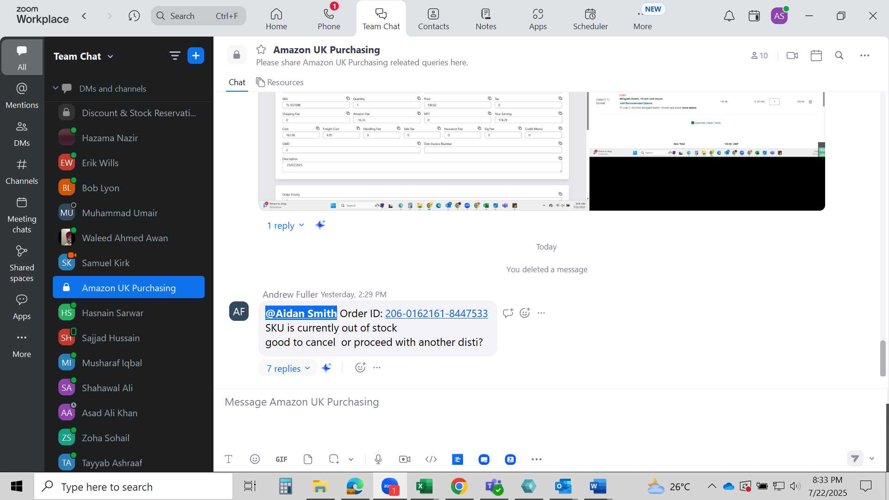Switch to the Resources tab
Viewport: 889px width, 500px height.
(x=280, y=82)
